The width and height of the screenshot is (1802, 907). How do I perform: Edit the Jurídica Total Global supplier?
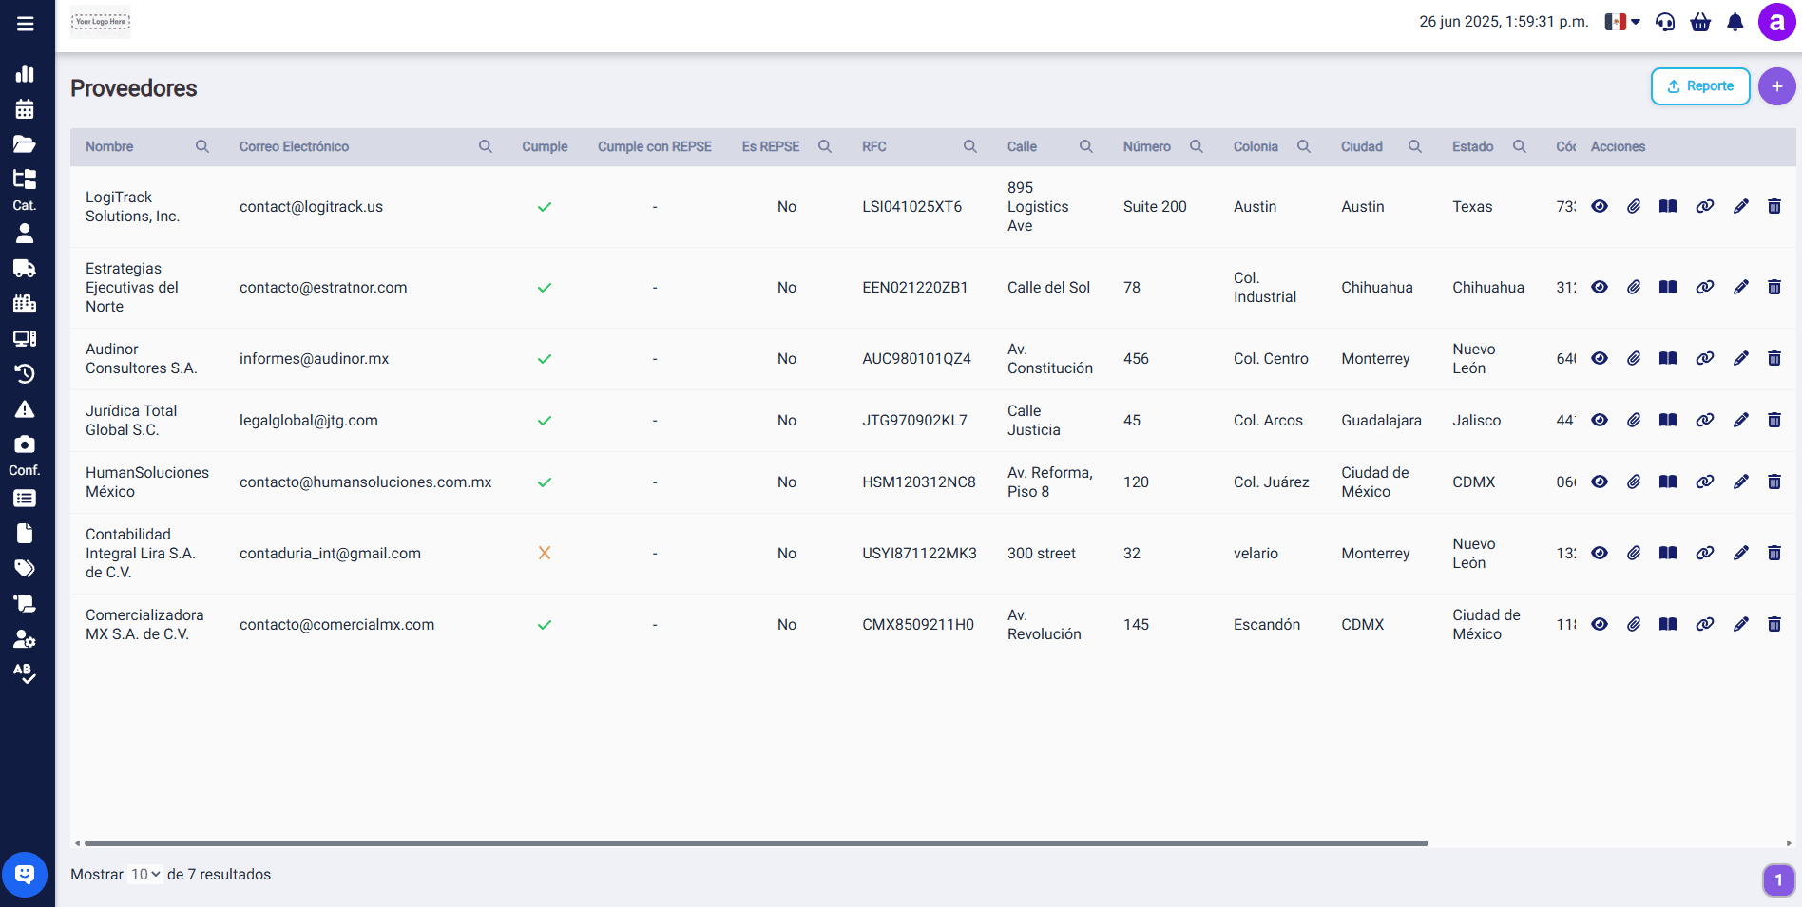click(1741, 420)
